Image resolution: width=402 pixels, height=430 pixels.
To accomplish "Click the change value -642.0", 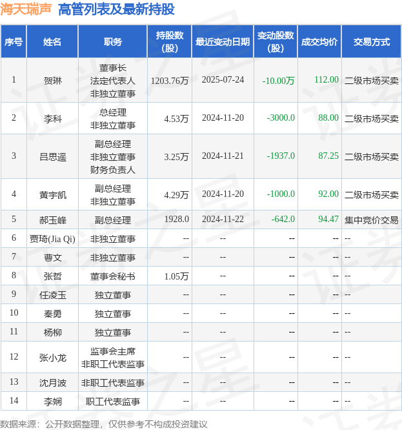I will (x=283, y=219).
